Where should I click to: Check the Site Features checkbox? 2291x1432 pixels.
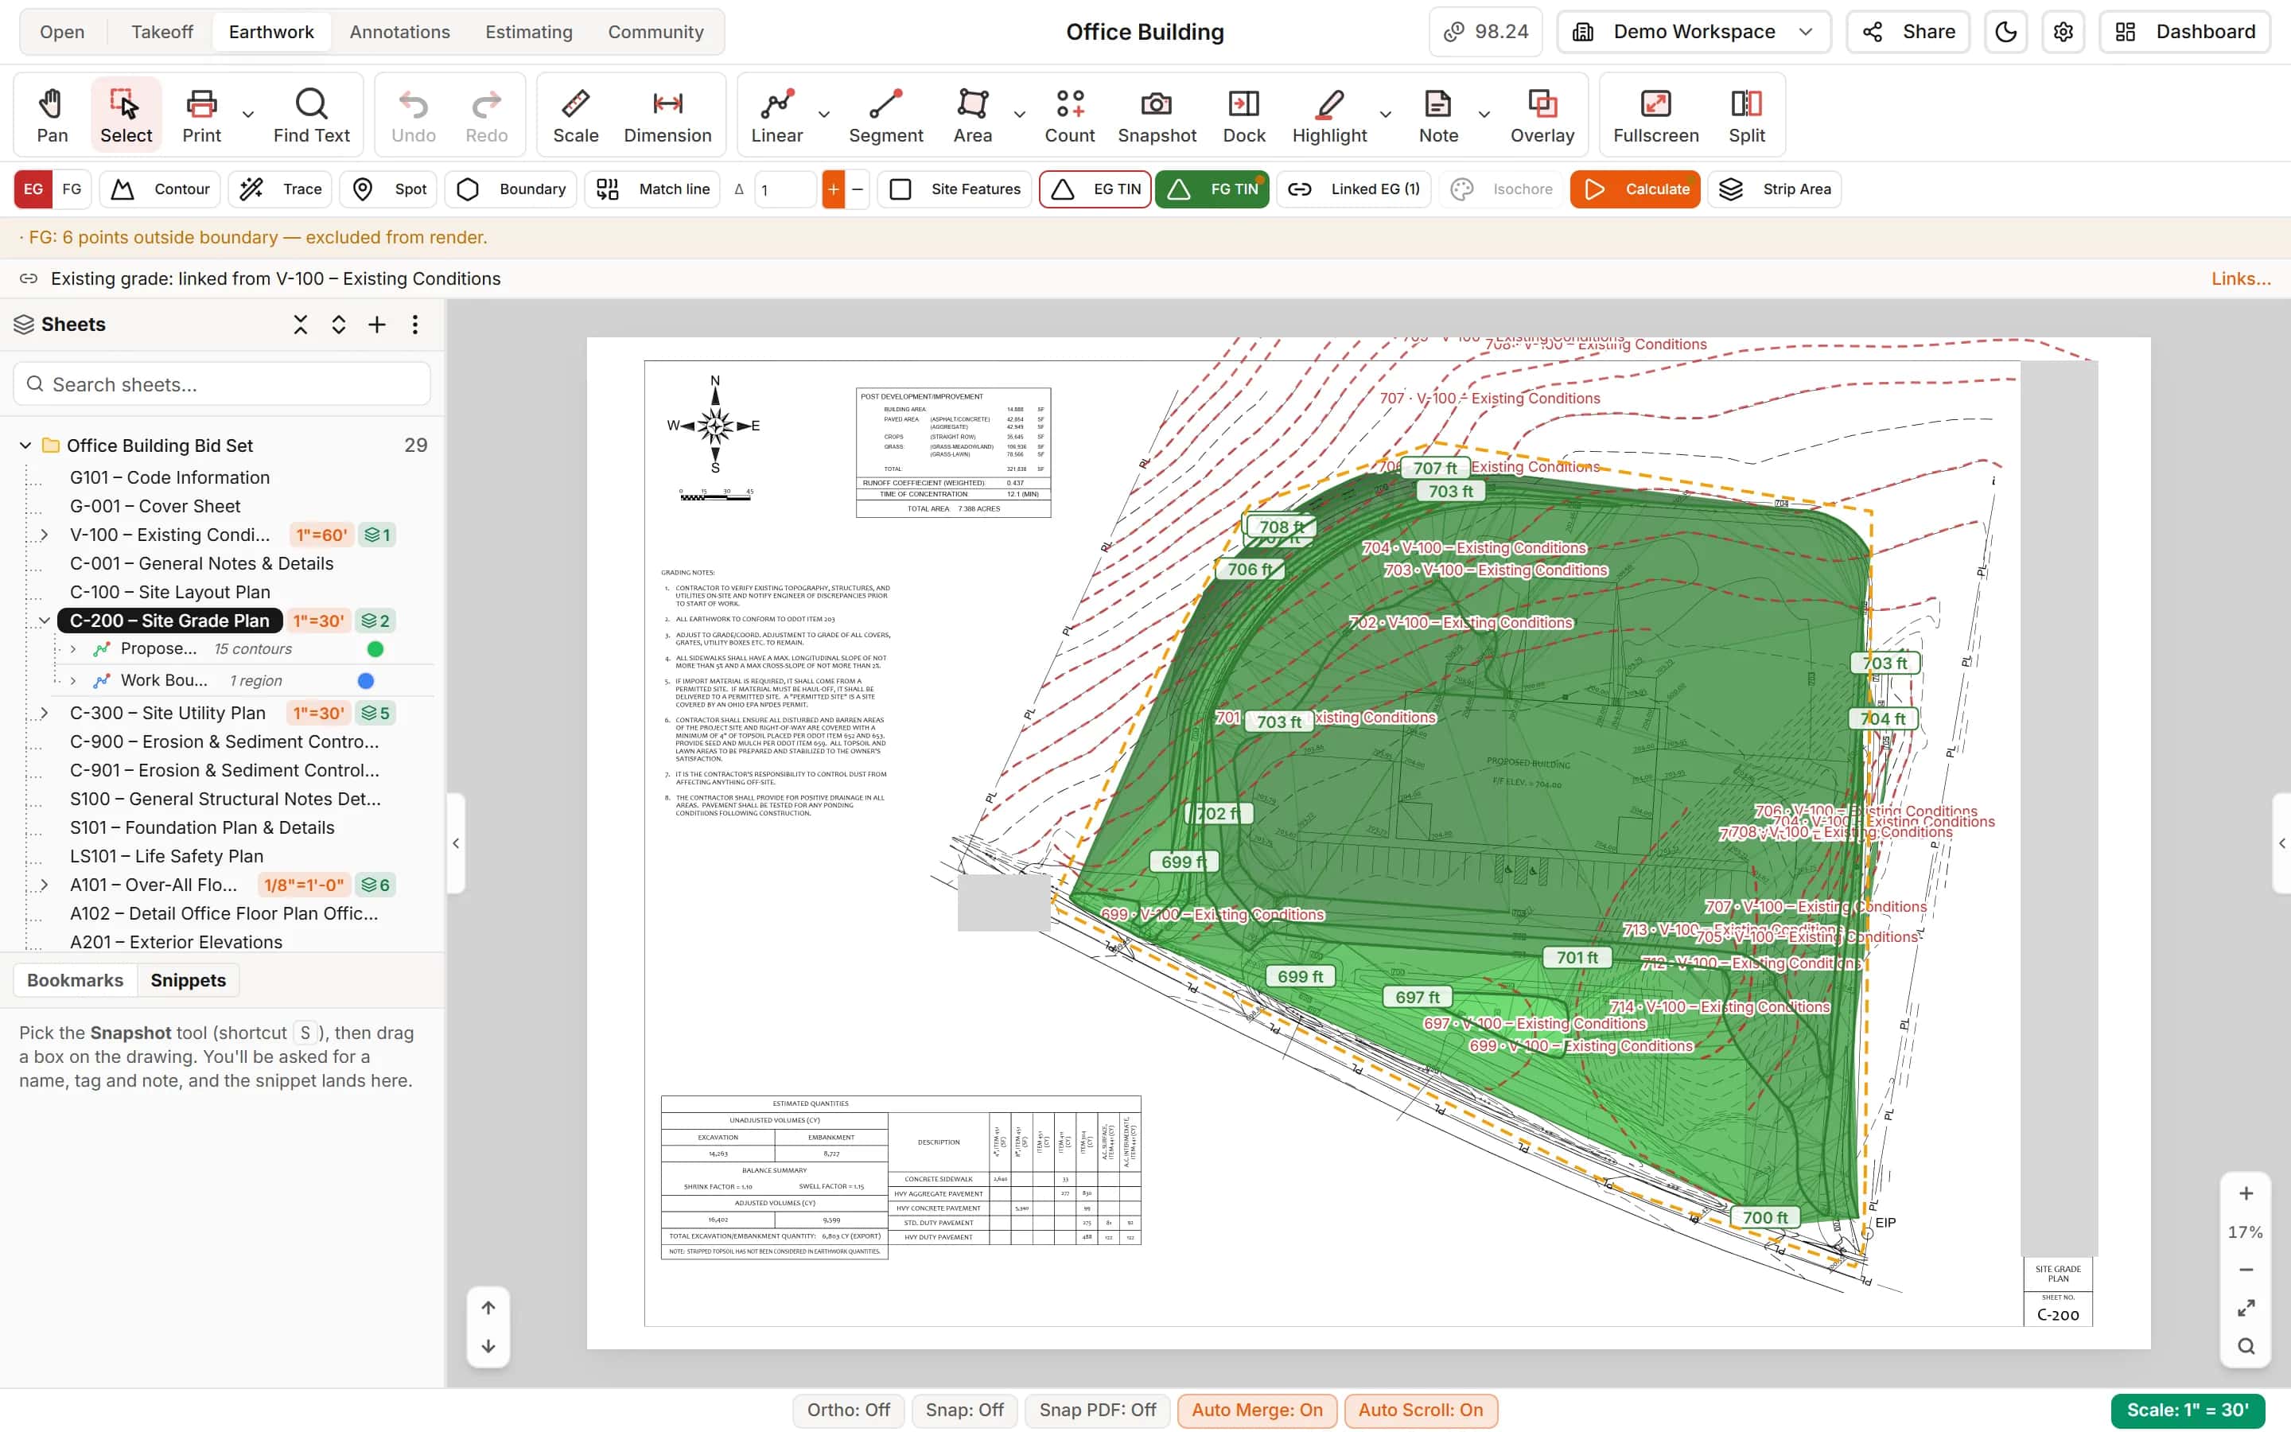(x=900, y=189)
